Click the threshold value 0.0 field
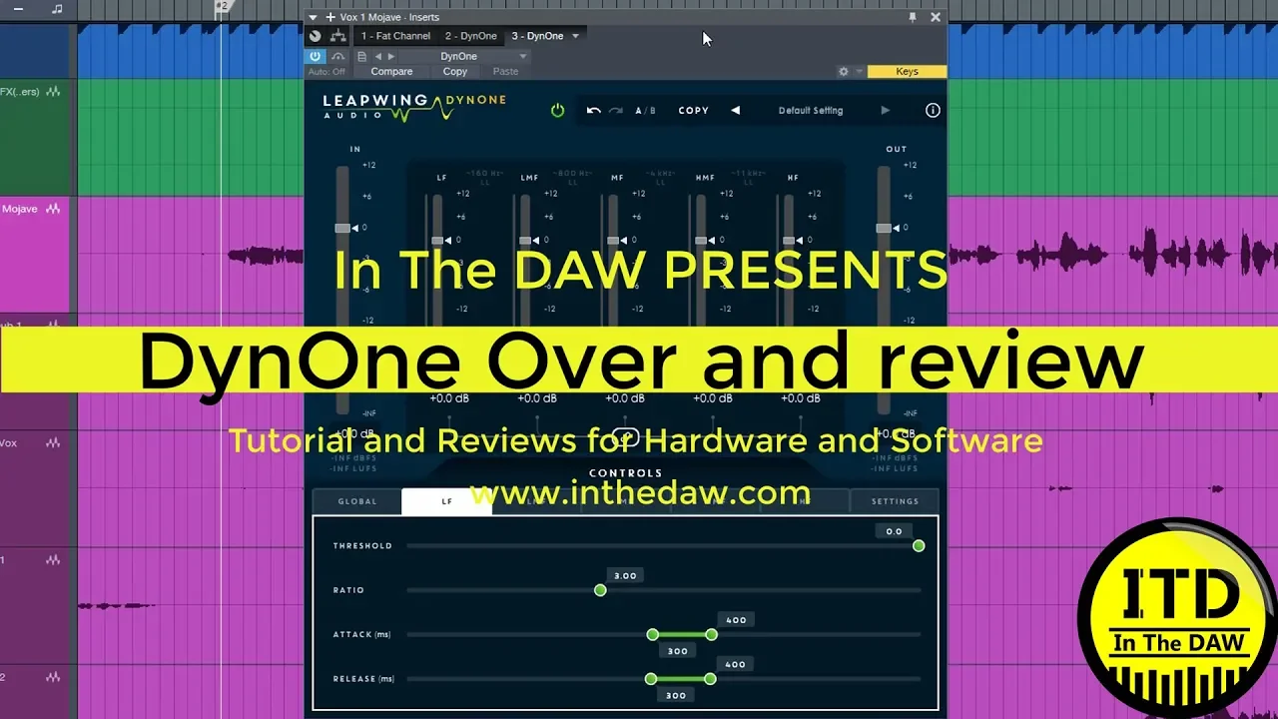The height and width of the screenshot is (719, 1278). [895, 531]
